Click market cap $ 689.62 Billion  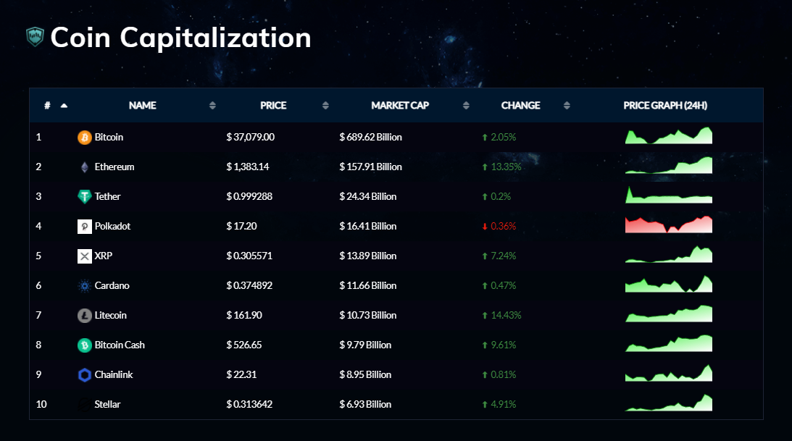tap(371, 138)
